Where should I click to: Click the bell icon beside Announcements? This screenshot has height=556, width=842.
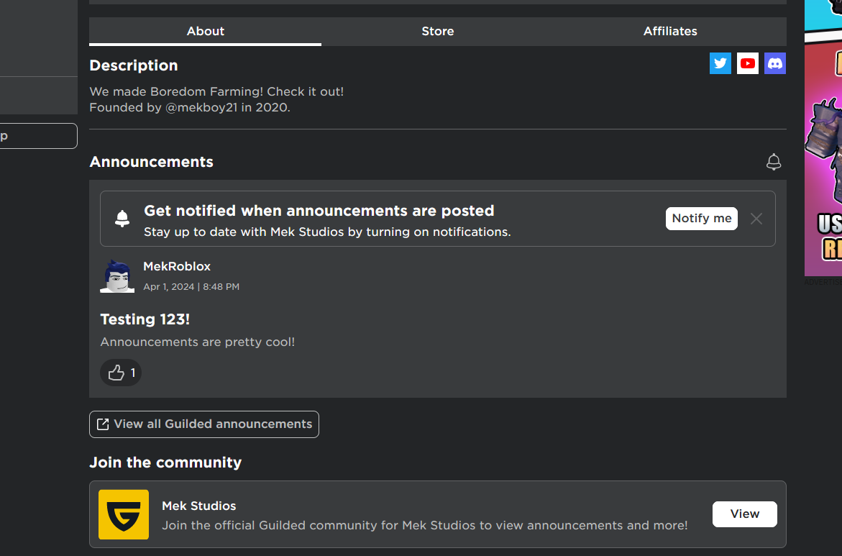(774, 162)
